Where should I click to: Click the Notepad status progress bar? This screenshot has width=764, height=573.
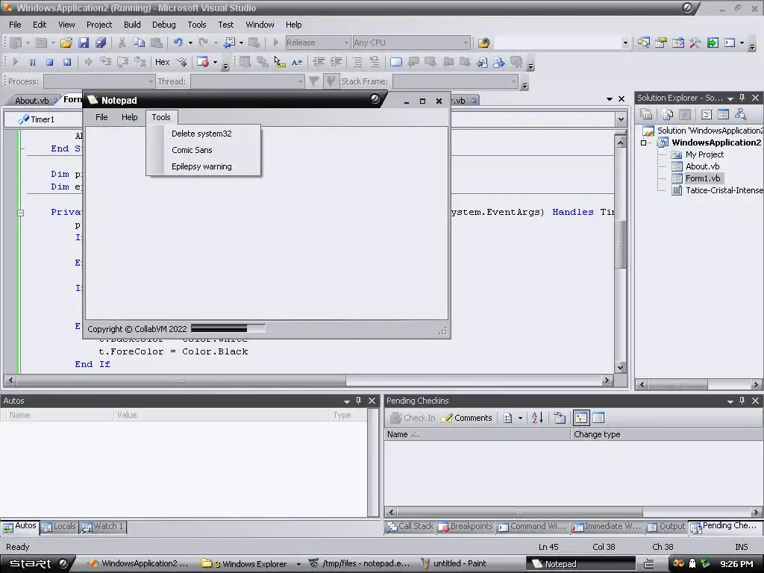228,329
